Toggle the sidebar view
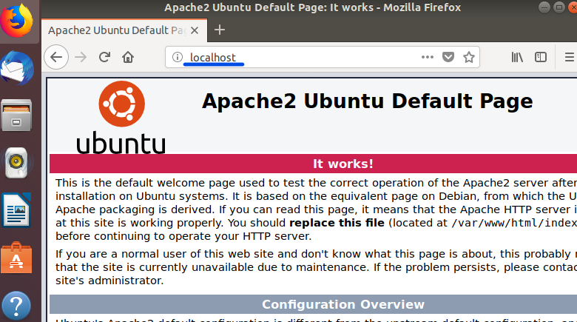The width and height of the screenshot is (577, 322). 541,57
